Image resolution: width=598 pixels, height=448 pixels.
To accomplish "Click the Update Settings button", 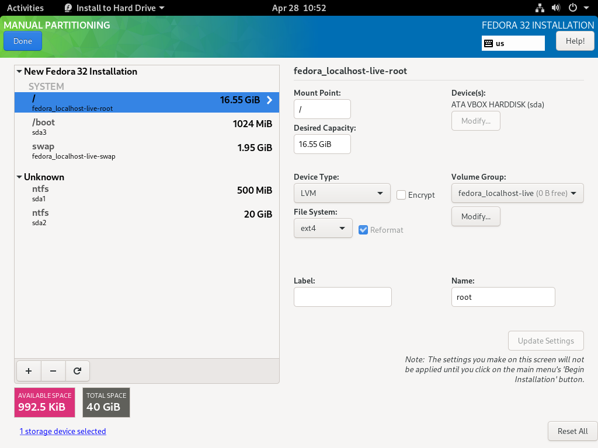I will [546, 341].
